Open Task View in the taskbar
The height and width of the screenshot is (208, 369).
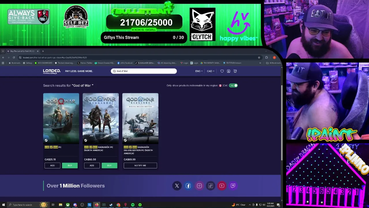coord(53,205)
